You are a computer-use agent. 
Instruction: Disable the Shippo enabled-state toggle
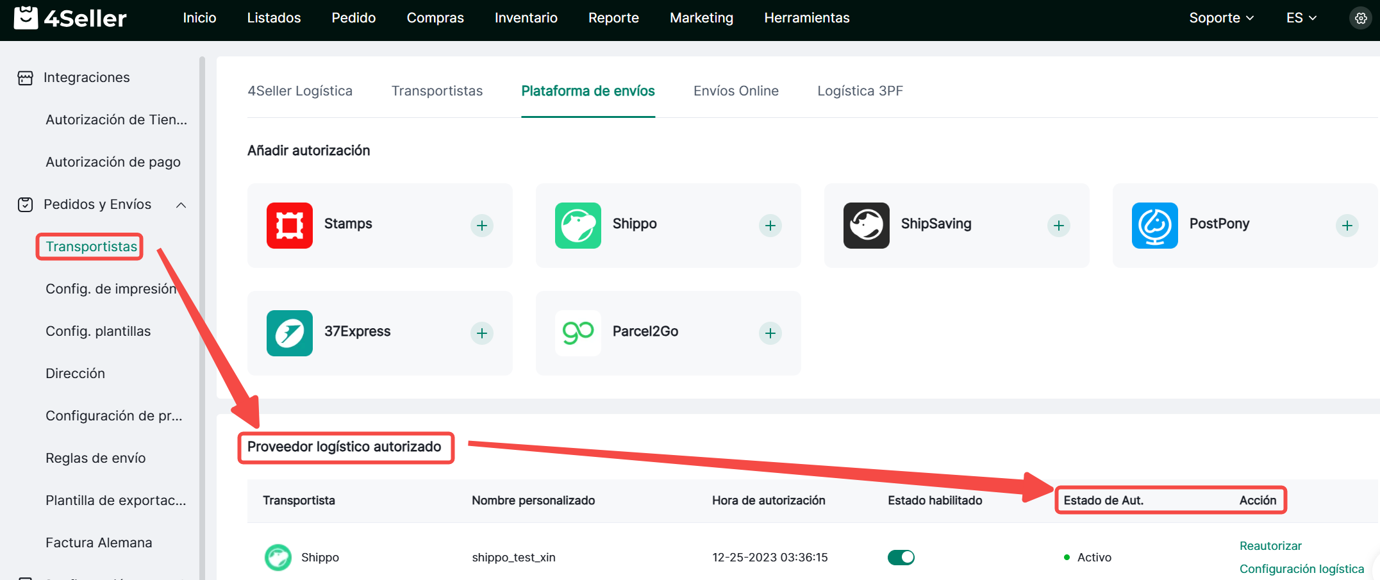click(901, 558)
